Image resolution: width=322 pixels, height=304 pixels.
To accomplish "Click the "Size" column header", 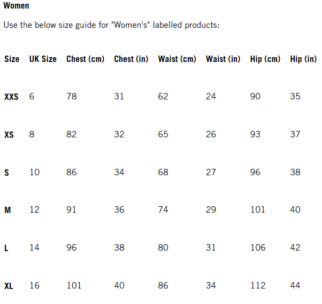I will click(12, 59).
